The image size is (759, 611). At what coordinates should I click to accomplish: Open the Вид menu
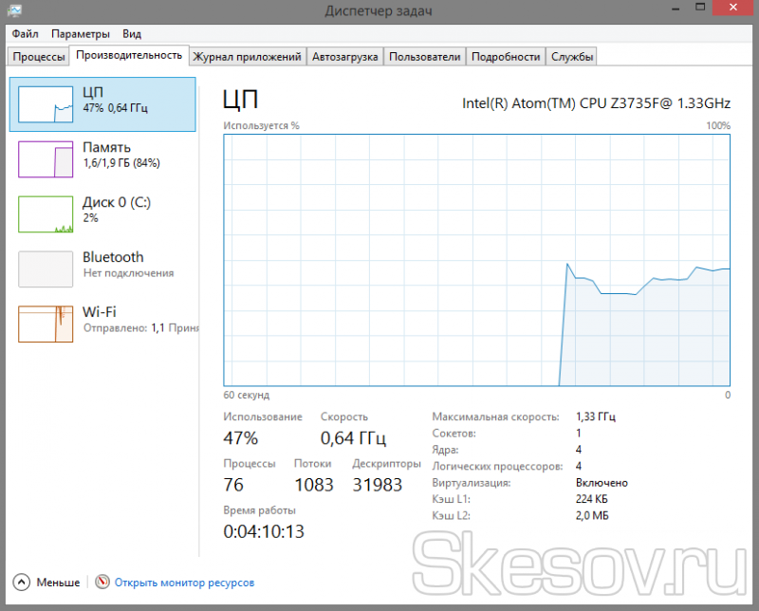click(x=132, y=33)
